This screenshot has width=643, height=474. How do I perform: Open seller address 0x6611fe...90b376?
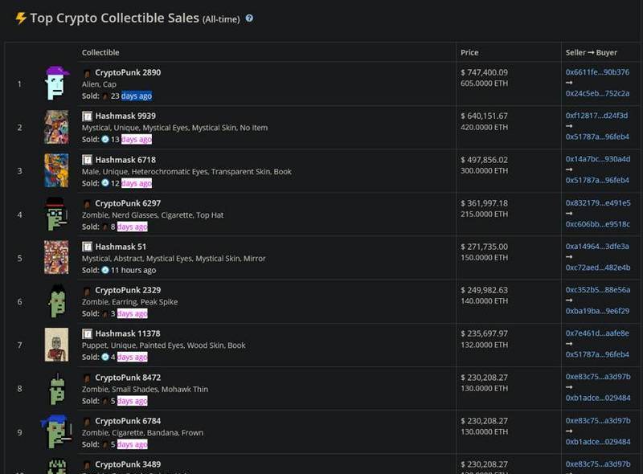coord(597,72)
